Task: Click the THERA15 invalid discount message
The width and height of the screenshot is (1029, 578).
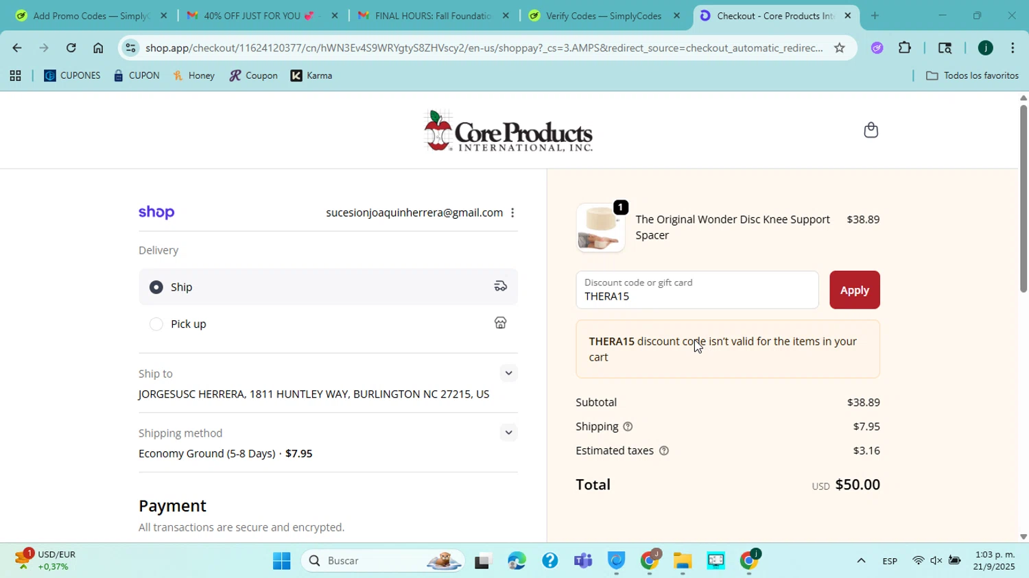Action: tap(728, 349)
